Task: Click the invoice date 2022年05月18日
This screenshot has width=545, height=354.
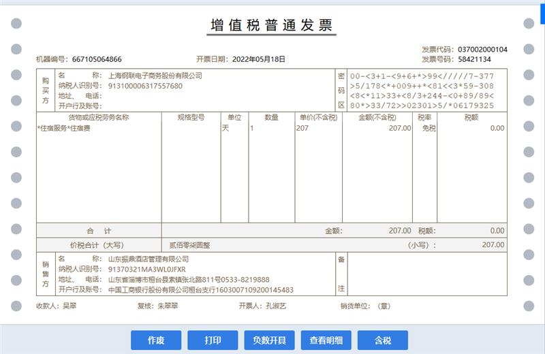Action: click(x=258, y=59)
